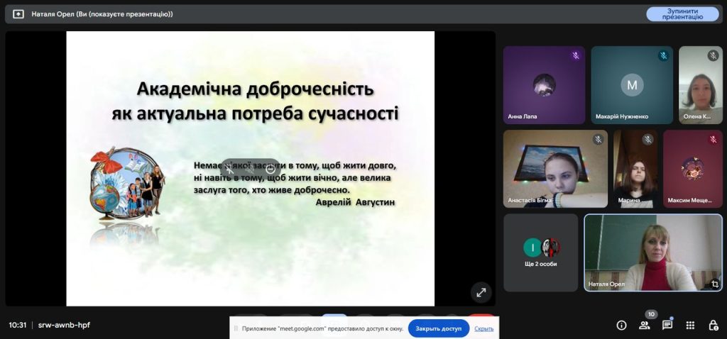Click the 'Скрыть' link in sharing bar
This screenshot has width=727, height=339.
tap(484, 328)
